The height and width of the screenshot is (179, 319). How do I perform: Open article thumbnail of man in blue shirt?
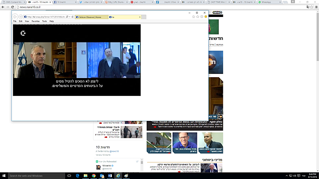pos(185,143)
